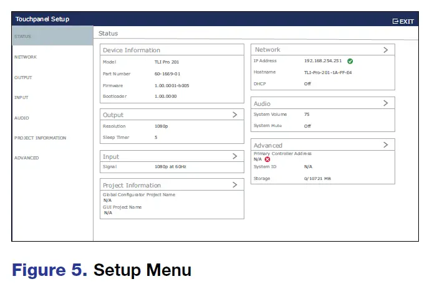432x289 pixels.
Task: Click the part number 60-1669-01
Action: tap(167, 73)
